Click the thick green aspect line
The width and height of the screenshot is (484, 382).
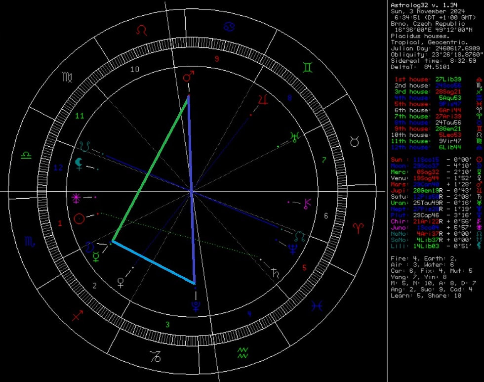pos(150,169)
